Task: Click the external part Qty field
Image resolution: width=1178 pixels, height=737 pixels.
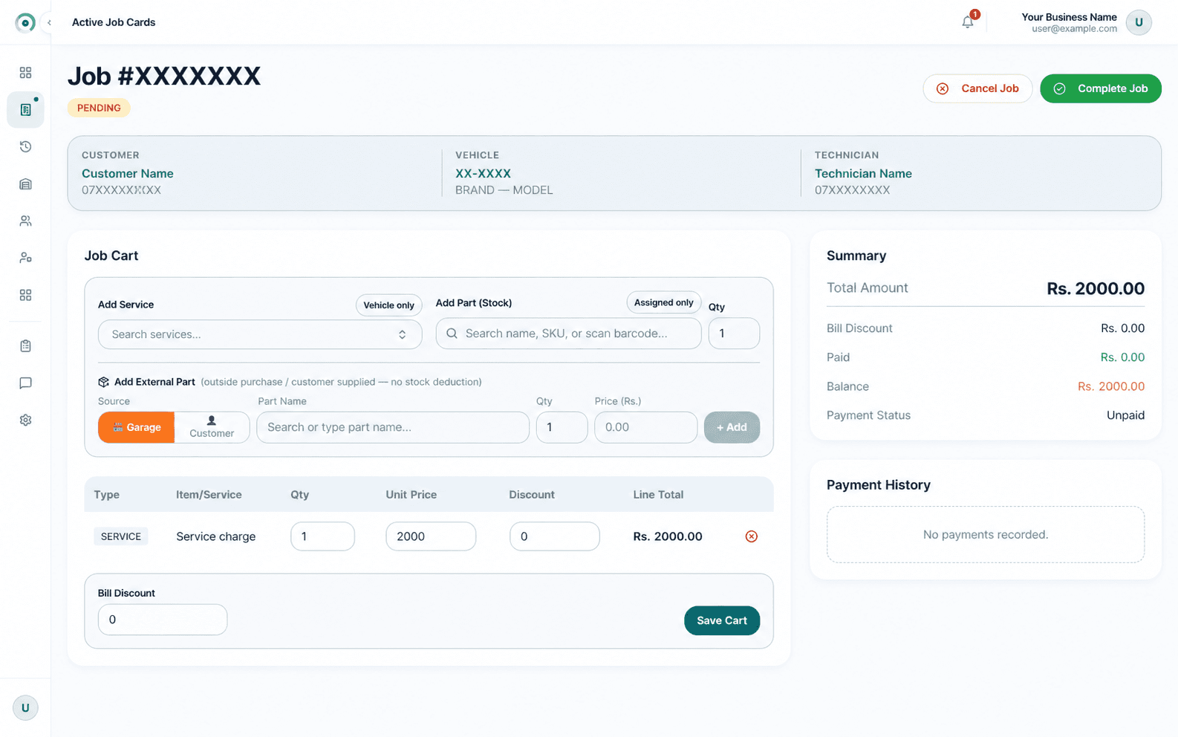Action: (562, 427)
